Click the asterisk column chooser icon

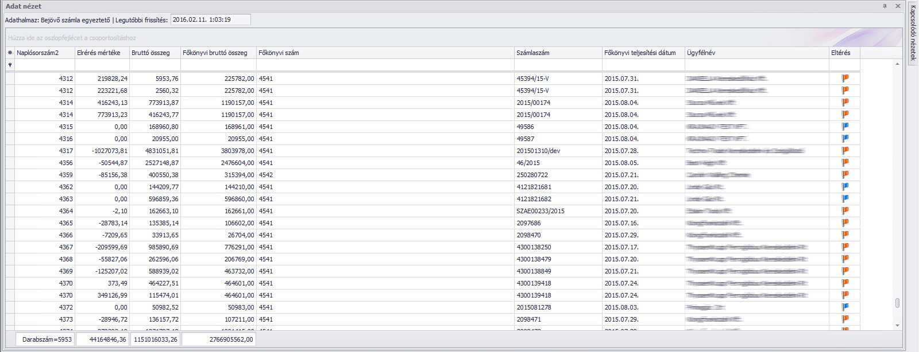tap(10, 53)
